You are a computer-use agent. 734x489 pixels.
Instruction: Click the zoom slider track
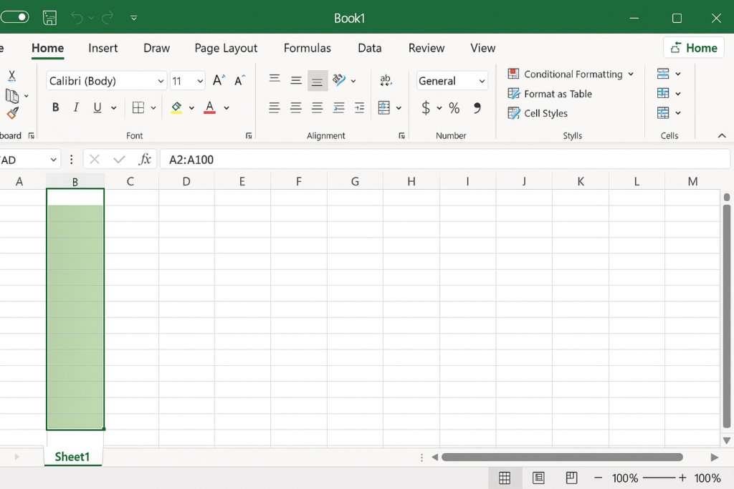pyautogui.click(x=659, y=478)
